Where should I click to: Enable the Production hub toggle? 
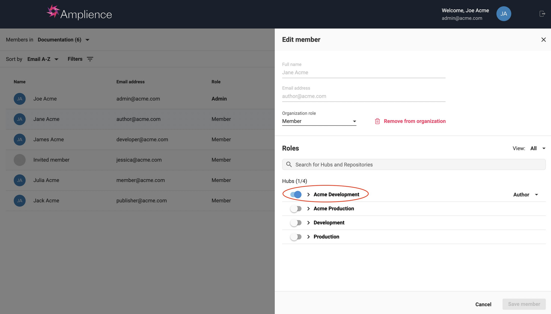click(296, 237)
